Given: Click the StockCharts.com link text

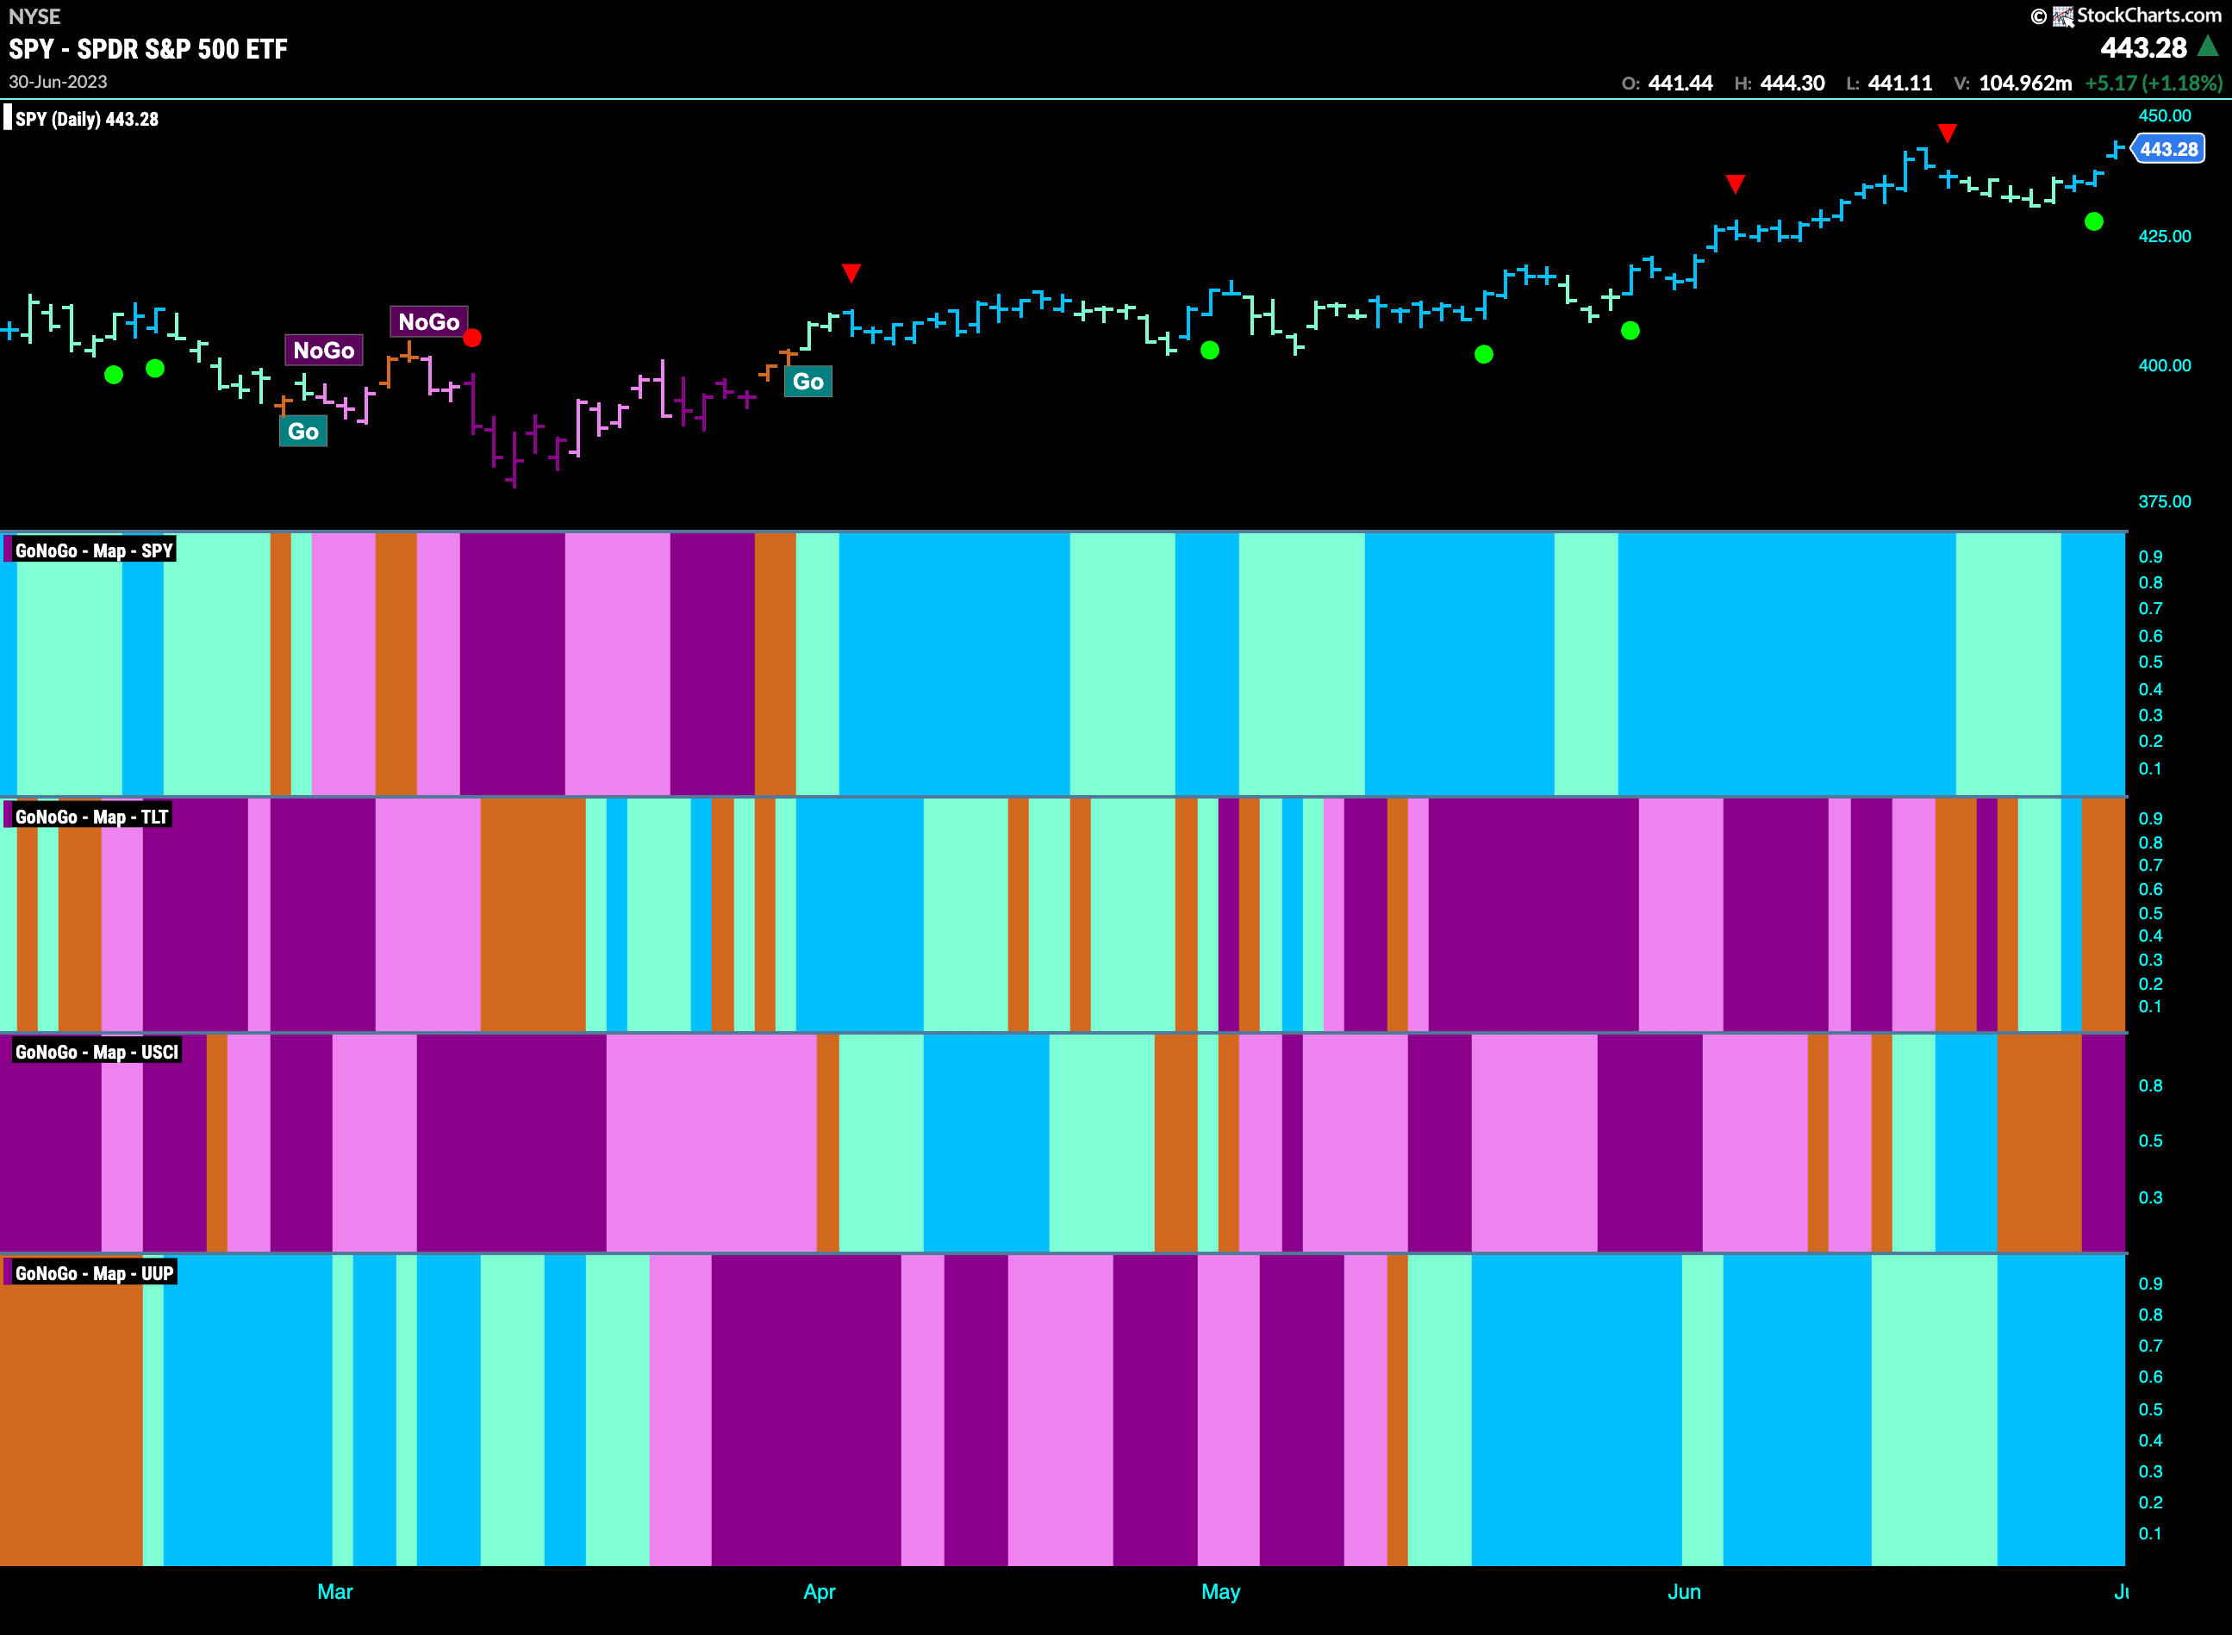Looking at the screenshot, I should pos(2148,15).
